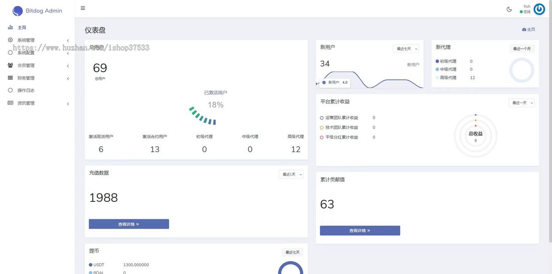552x274 pixels.
Task: Click the 提币 donut chart
Action: (291, 268)
